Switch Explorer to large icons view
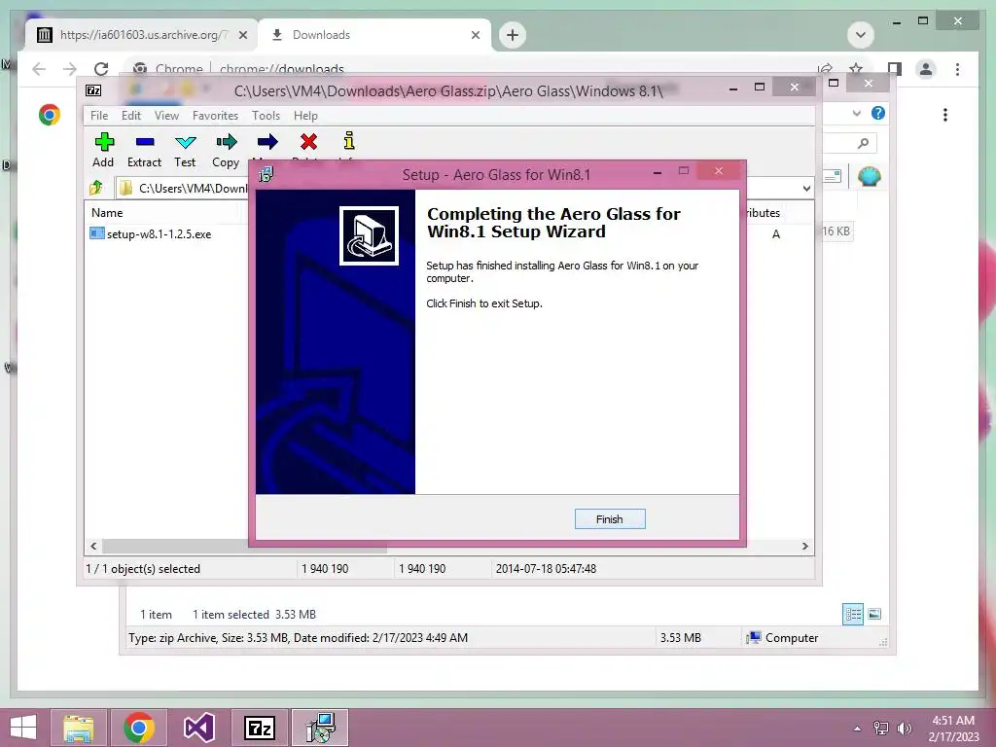The height and width of the screenshot is (747, 996). pos(874,614)
